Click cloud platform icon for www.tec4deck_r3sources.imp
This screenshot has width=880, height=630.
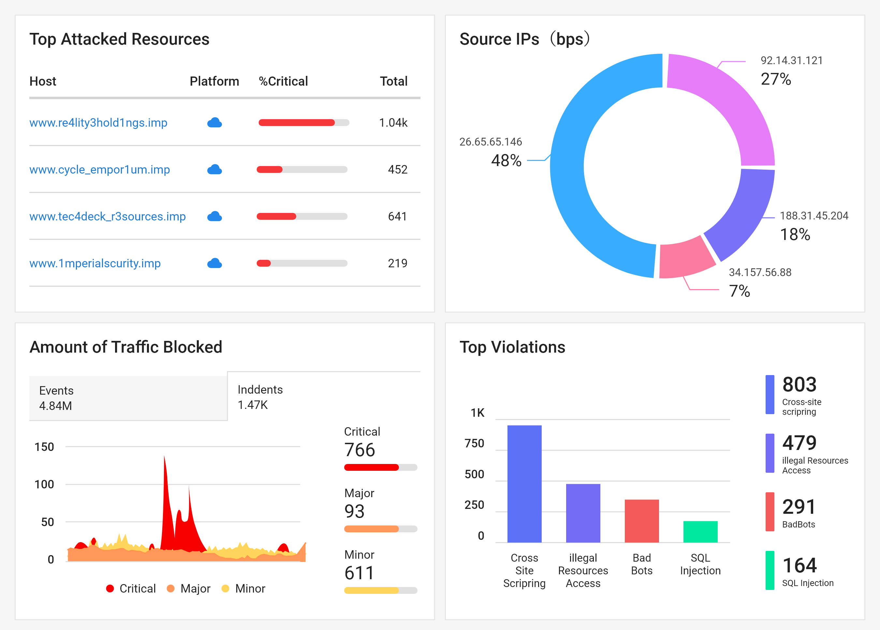point(214,216)
